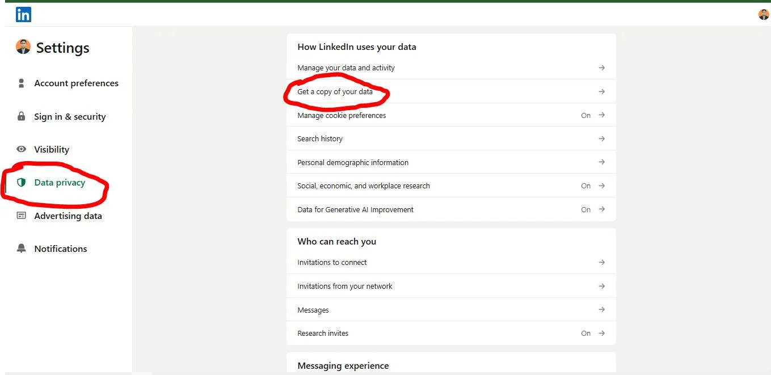The width and height of the screenshot is (771, 375).
Task: Click arrow next to Search history
Action: [x=602, y=138]
